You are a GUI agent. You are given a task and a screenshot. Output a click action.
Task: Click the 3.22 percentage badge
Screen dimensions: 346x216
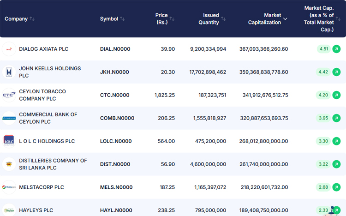(323, 164)
